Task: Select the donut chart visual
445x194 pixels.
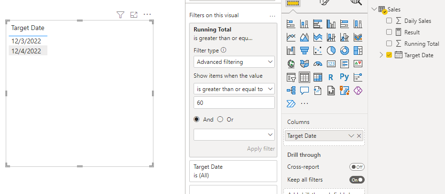Action: 344,51
